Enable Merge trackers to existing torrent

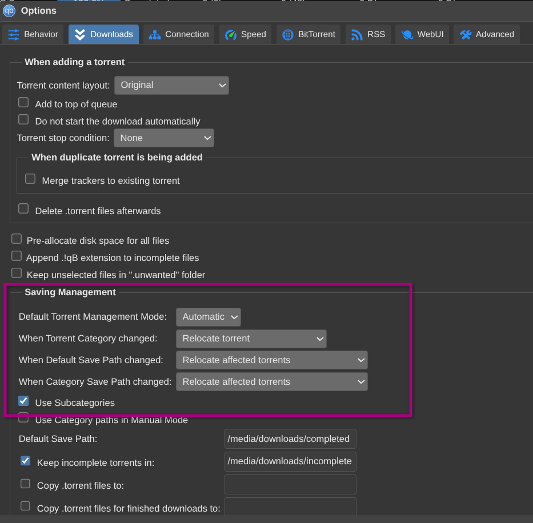(30, 179)
